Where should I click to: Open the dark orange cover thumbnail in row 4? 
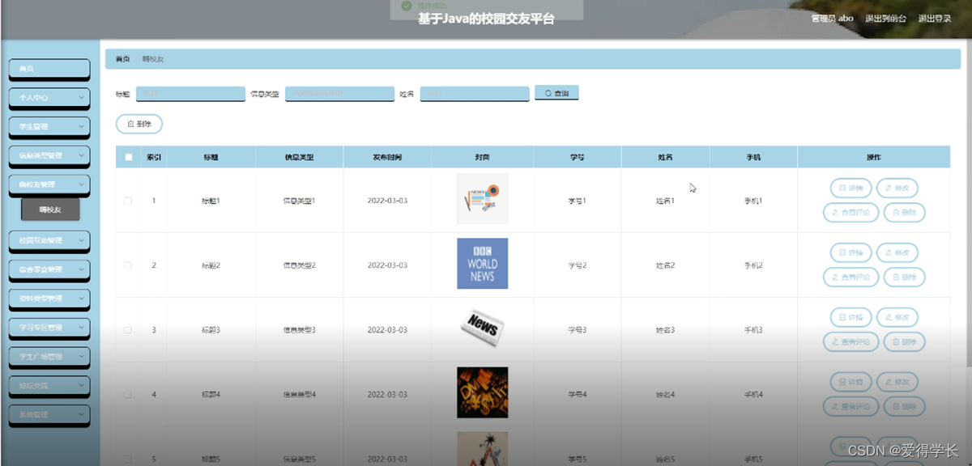[482, 392]
